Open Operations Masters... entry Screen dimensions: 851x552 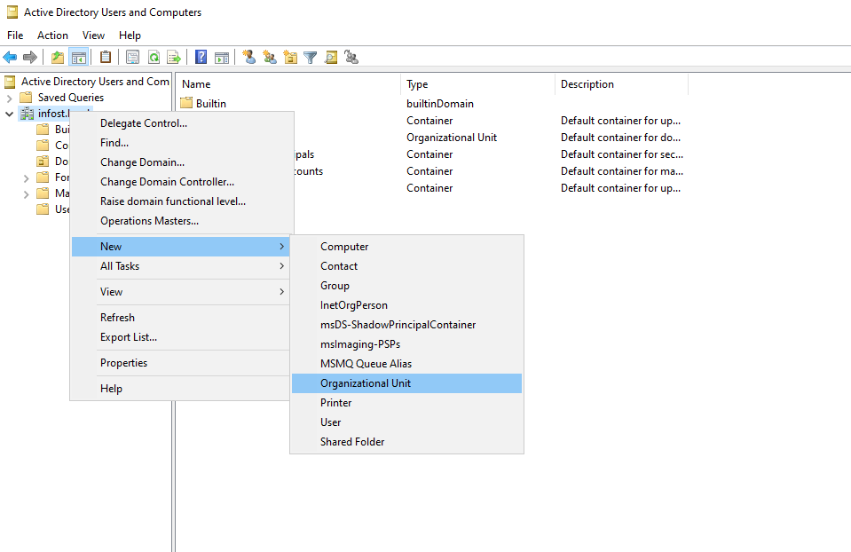[x=183, y=221]
